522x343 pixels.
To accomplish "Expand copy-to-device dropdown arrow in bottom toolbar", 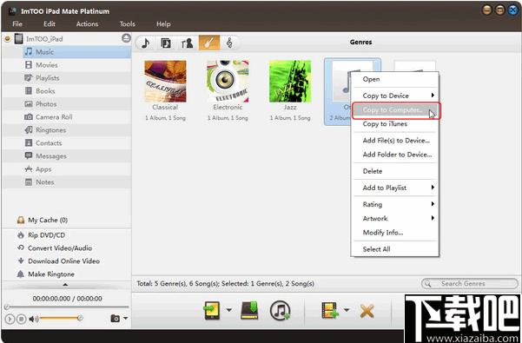I will 229,310.
